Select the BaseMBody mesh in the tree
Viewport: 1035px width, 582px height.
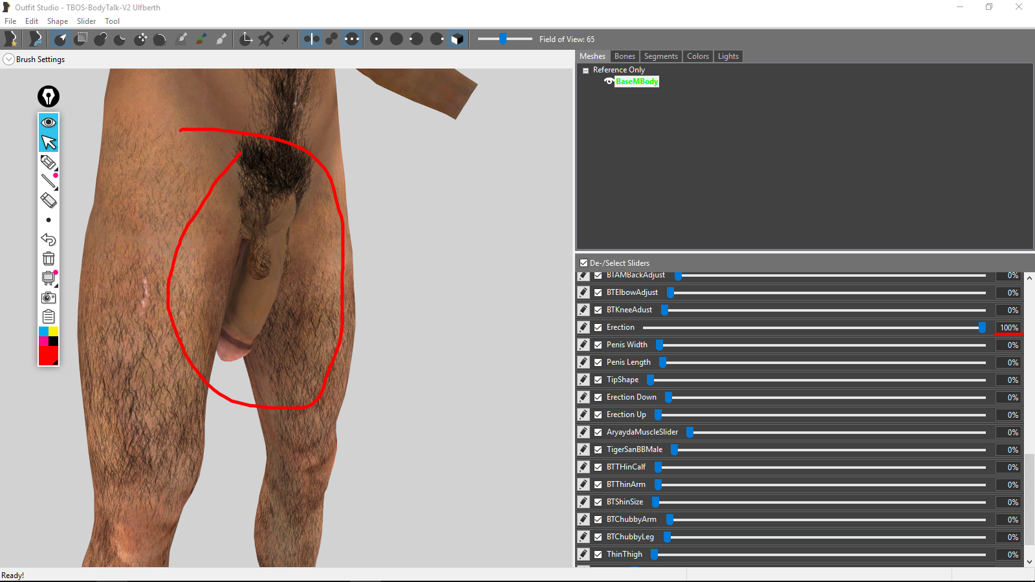(x=637, y=81)
